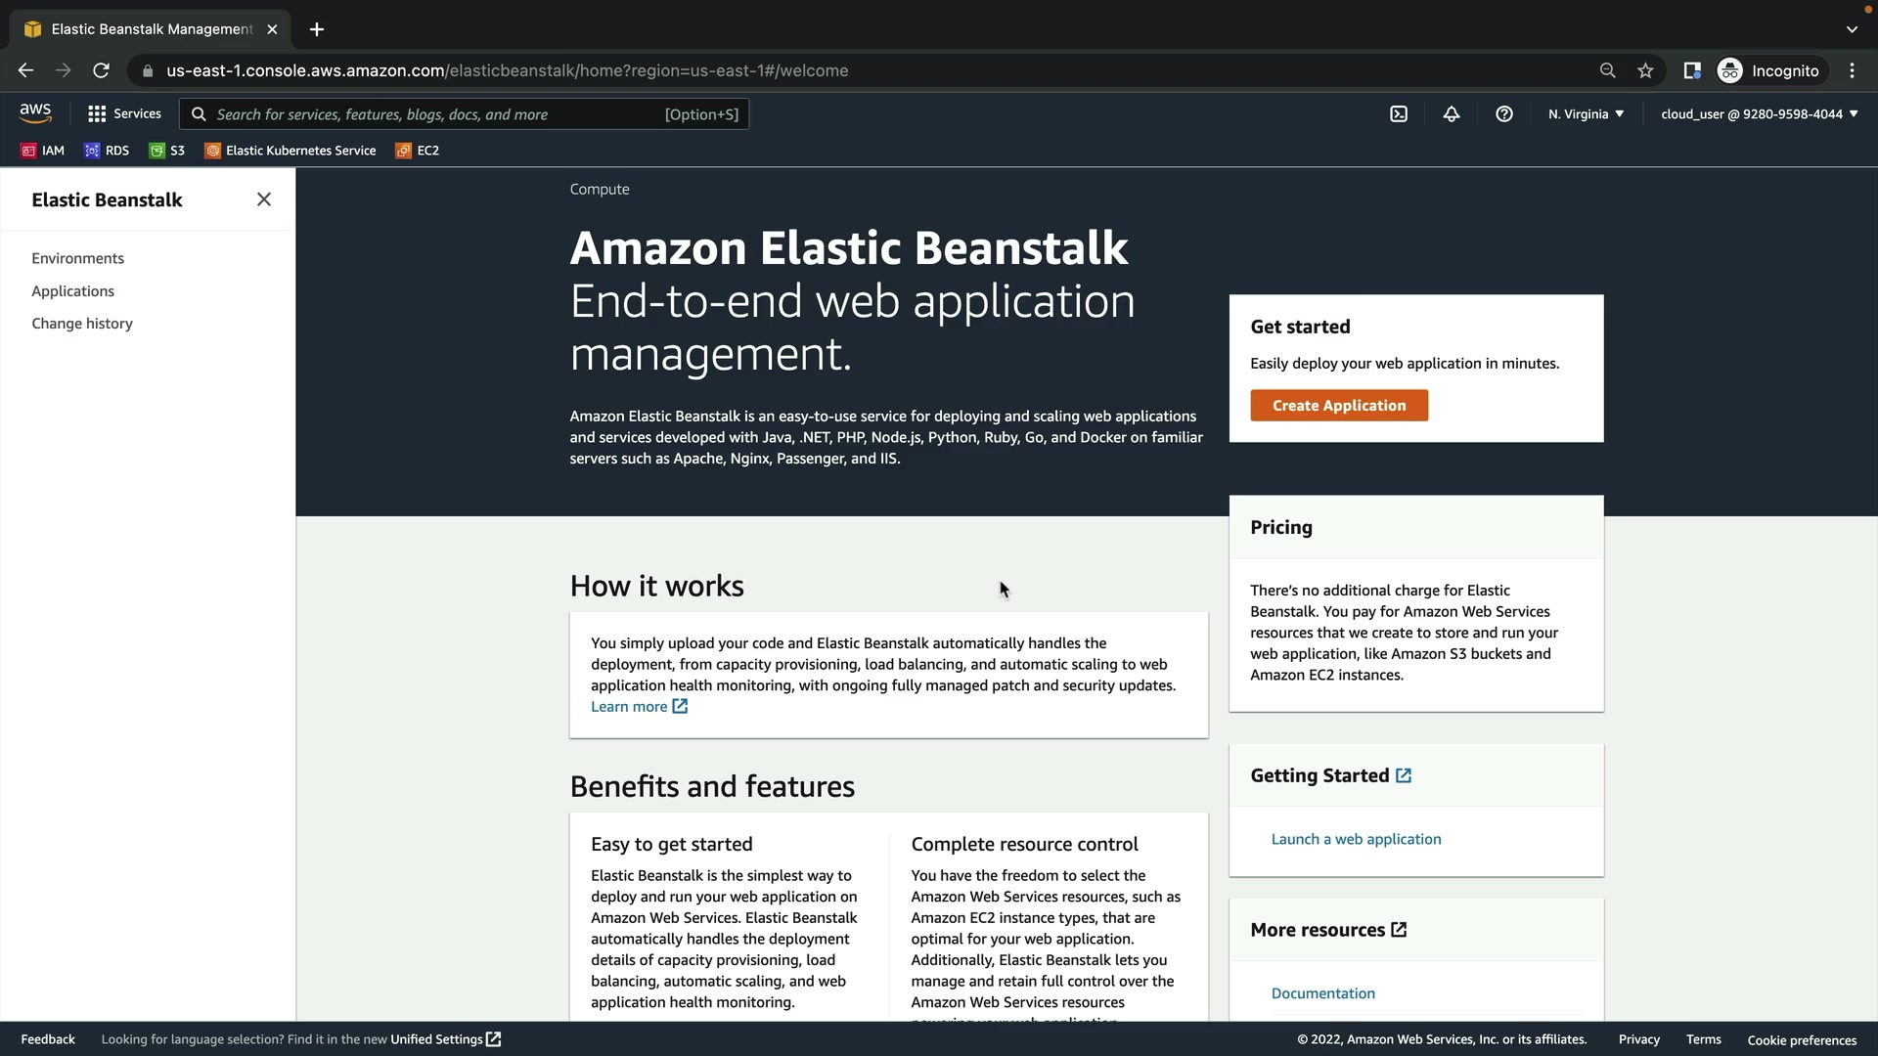
Task: Reload the page in the browser
Action: click(x=101, y=70)
